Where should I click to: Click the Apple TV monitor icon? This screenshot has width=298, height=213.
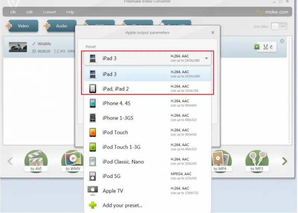tap(92, 190)
